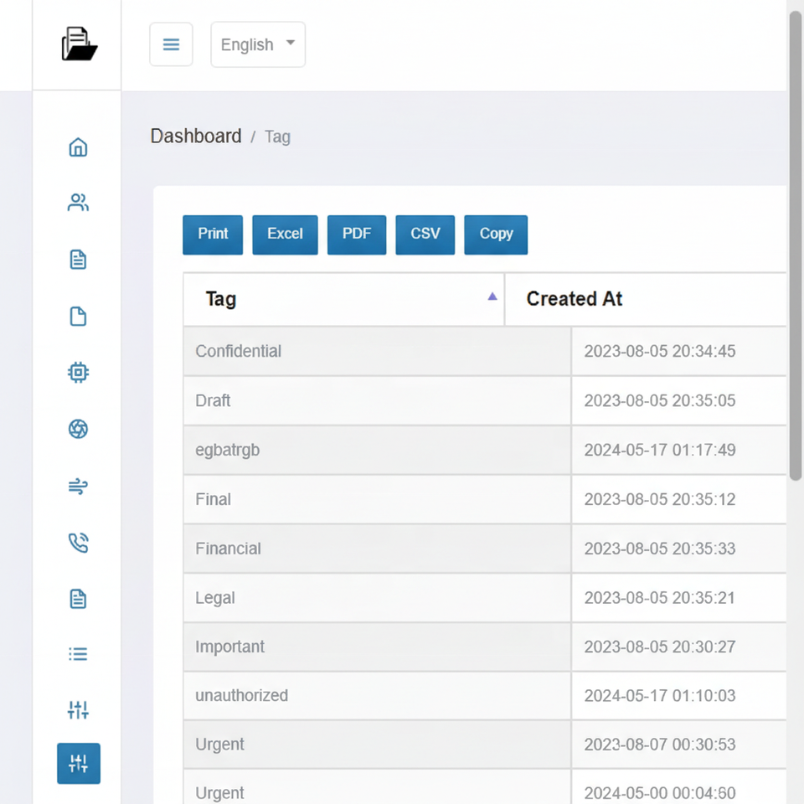Click the file text icon below phone
Screen dimensions: 804x804
78,599
